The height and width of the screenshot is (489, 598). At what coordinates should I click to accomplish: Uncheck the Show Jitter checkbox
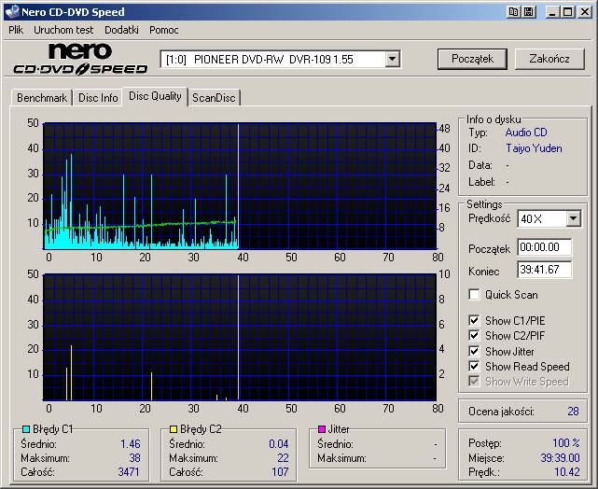click(x=474, y=351)
